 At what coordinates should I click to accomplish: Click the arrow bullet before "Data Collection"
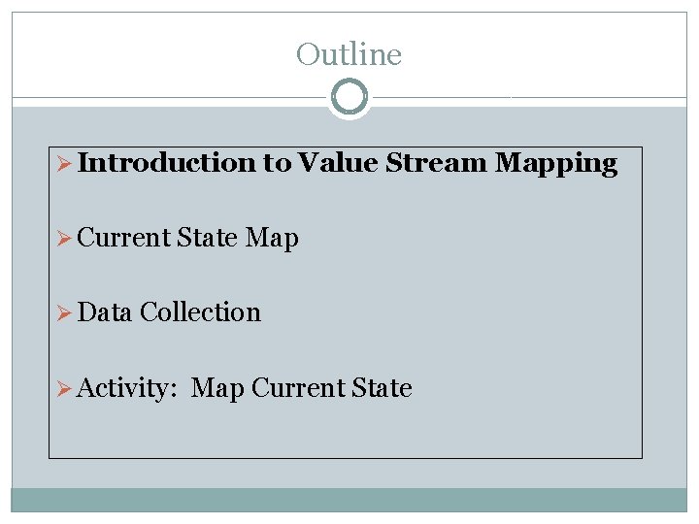tap(64, 313)
